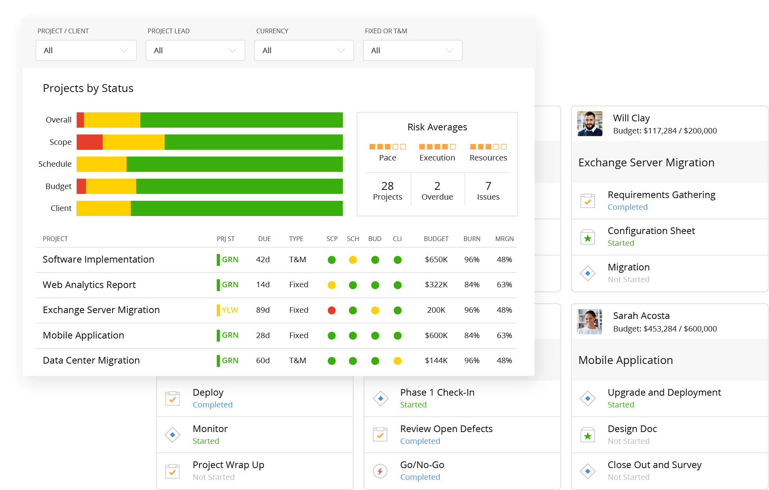
Task: Click the diamond icon beside the Monitor task
Action: pos(172,434)
